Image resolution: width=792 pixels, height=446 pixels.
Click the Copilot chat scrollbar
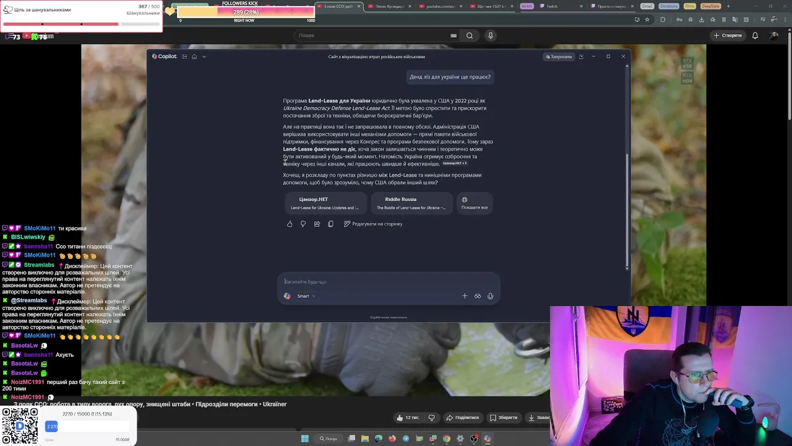[x=627, y=211]
